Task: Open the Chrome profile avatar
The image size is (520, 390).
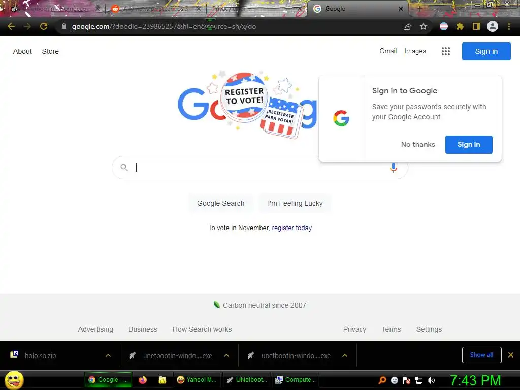Action: (493, 26)
